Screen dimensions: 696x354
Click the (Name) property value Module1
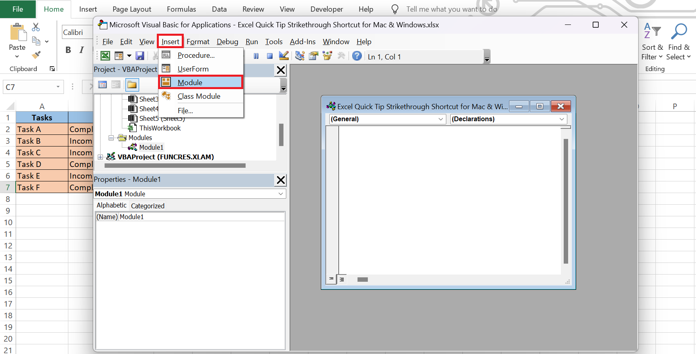click(x=202, y=217)
